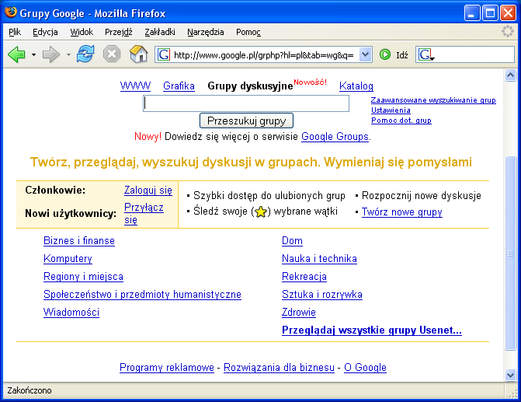Open the Wiadomości category
521x402 pixels.
(71, 312)
